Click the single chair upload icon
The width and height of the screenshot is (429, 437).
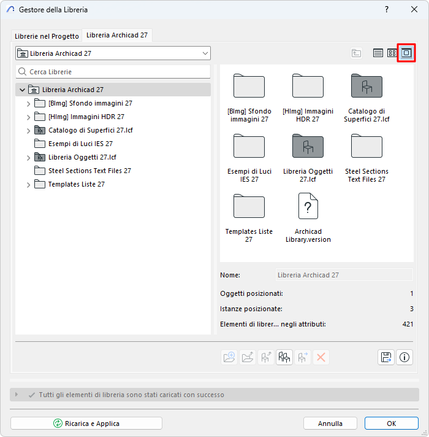point(266,357)
